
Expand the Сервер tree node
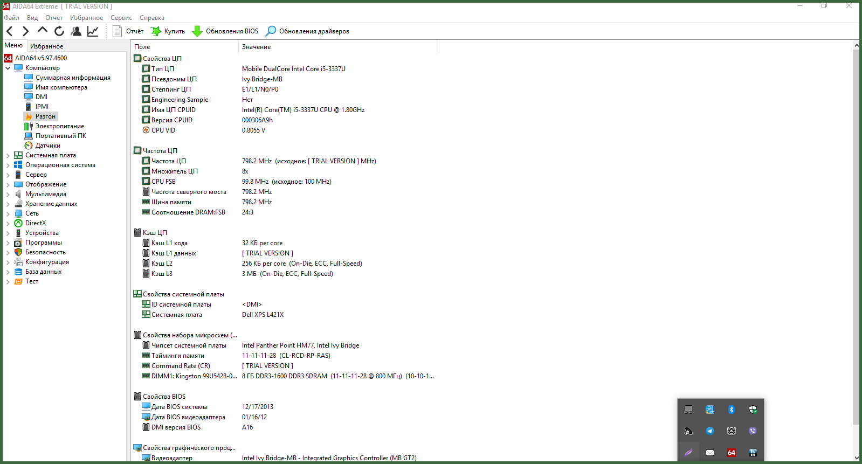[x=8, y=175]
